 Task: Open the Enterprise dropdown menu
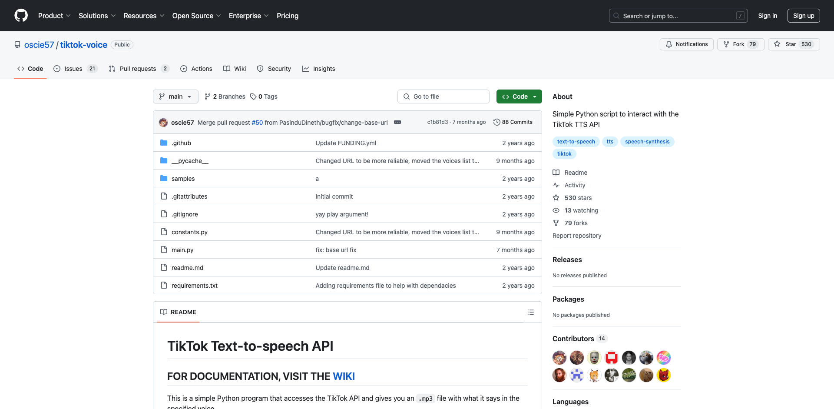[x=248, y=16]
